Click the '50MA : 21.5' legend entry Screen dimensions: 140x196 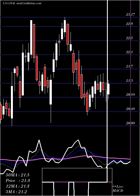(x=17, y=175)
